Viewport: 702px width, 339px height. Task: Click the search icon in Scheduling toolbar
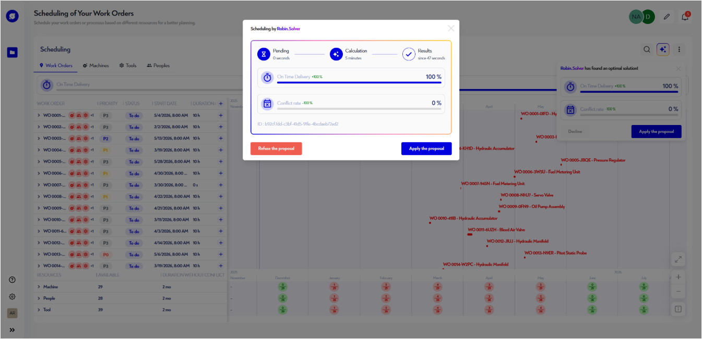point(647,49)
